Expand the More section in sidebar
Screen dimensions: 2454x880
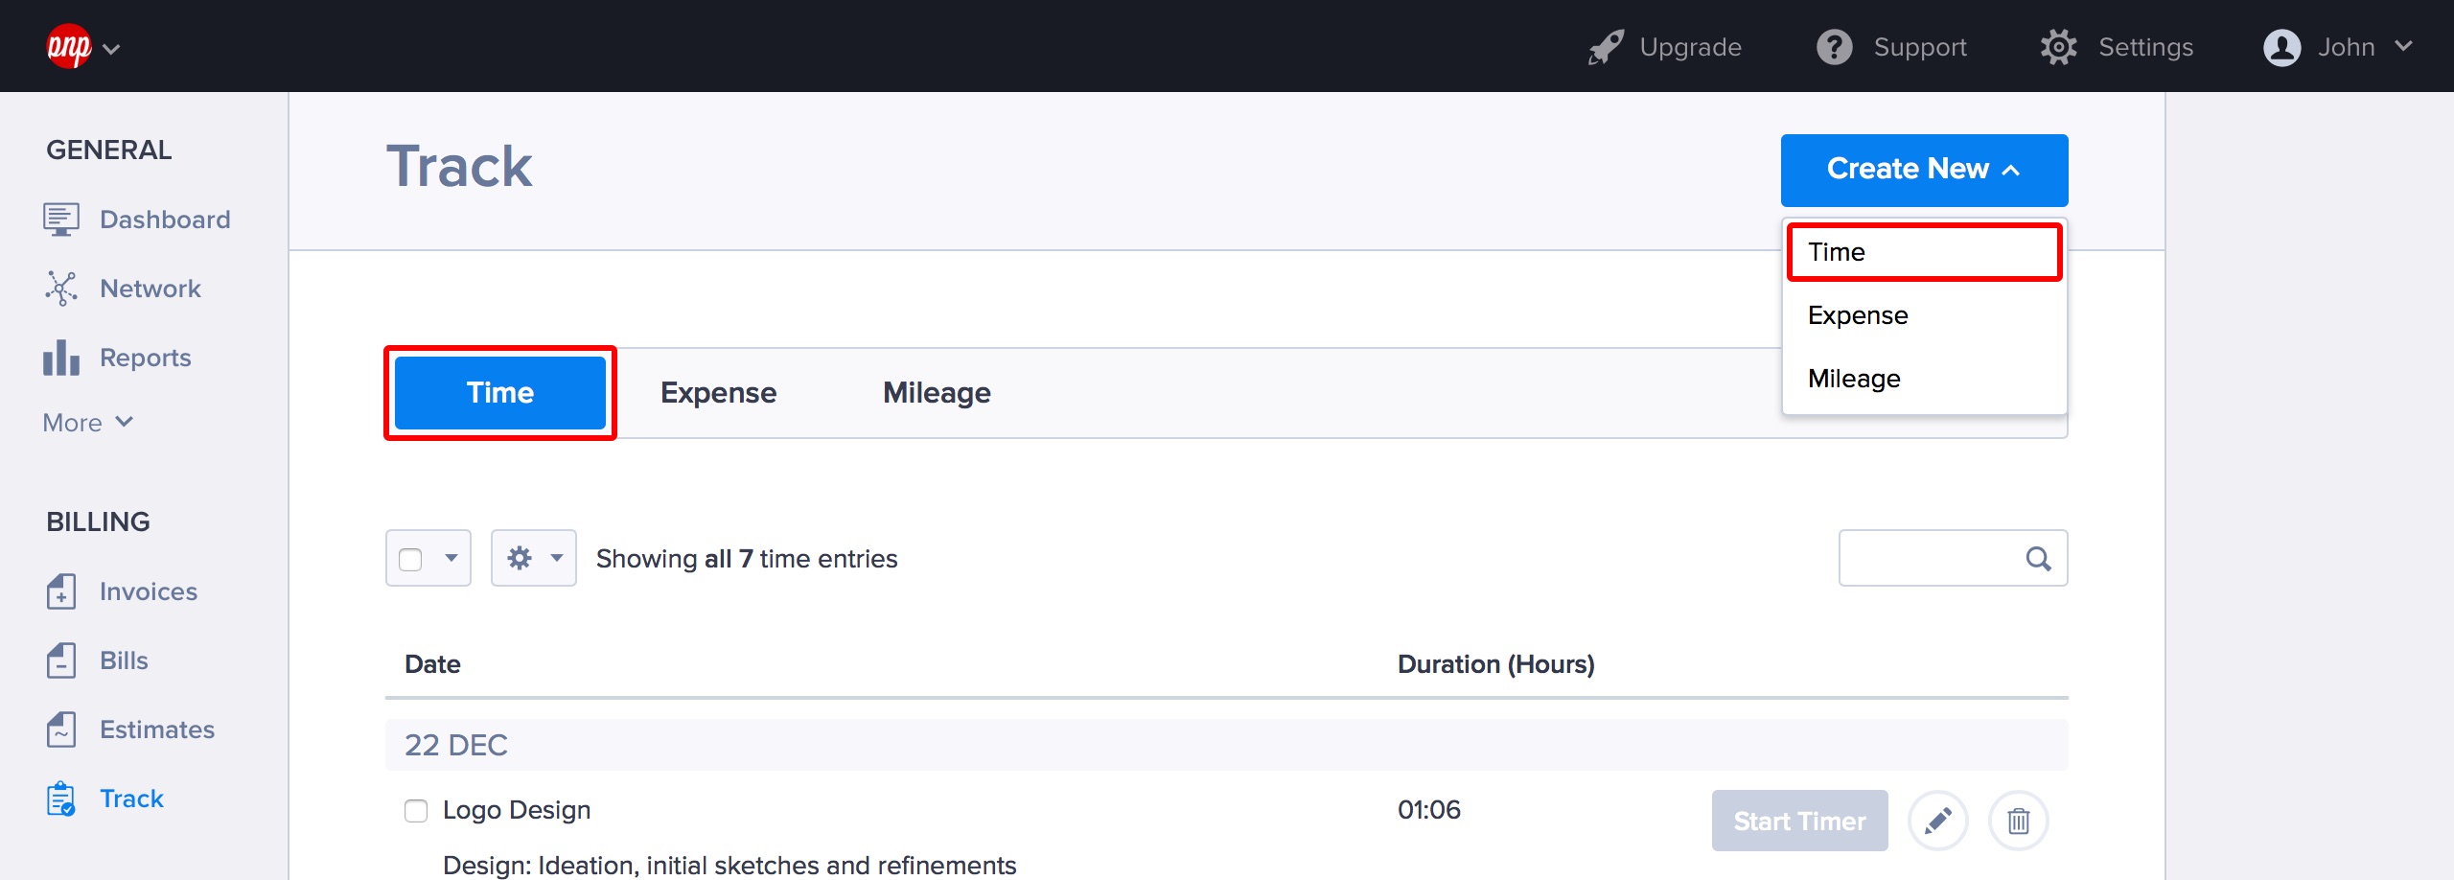click(x=87, y=423)
